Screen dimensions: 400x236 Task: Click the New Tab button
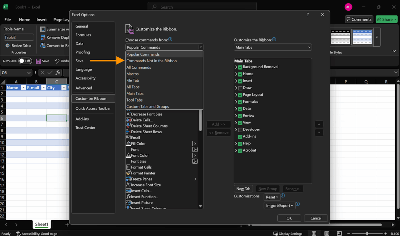243,188
